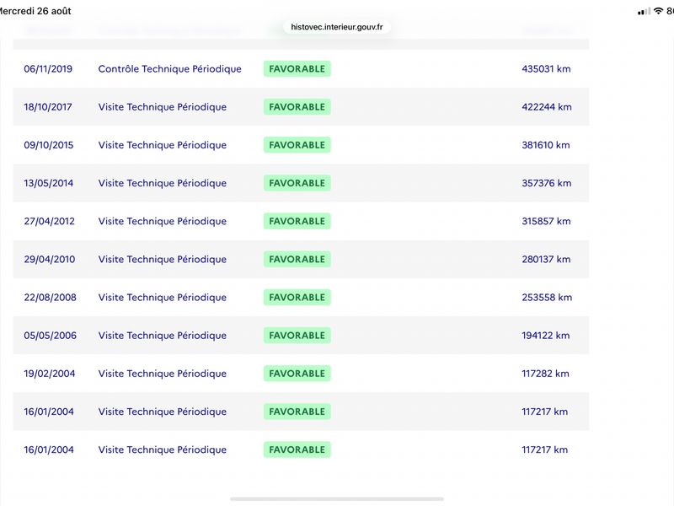This screenshot has height=506, width=674.
Task: Select the 22/08/2008 Visite Technique Périodique text
Action: (163, 298)
